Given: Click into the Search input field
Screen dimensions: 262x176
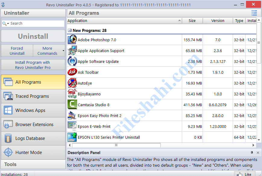Looking at the screenshot, I should click(37, 23).
